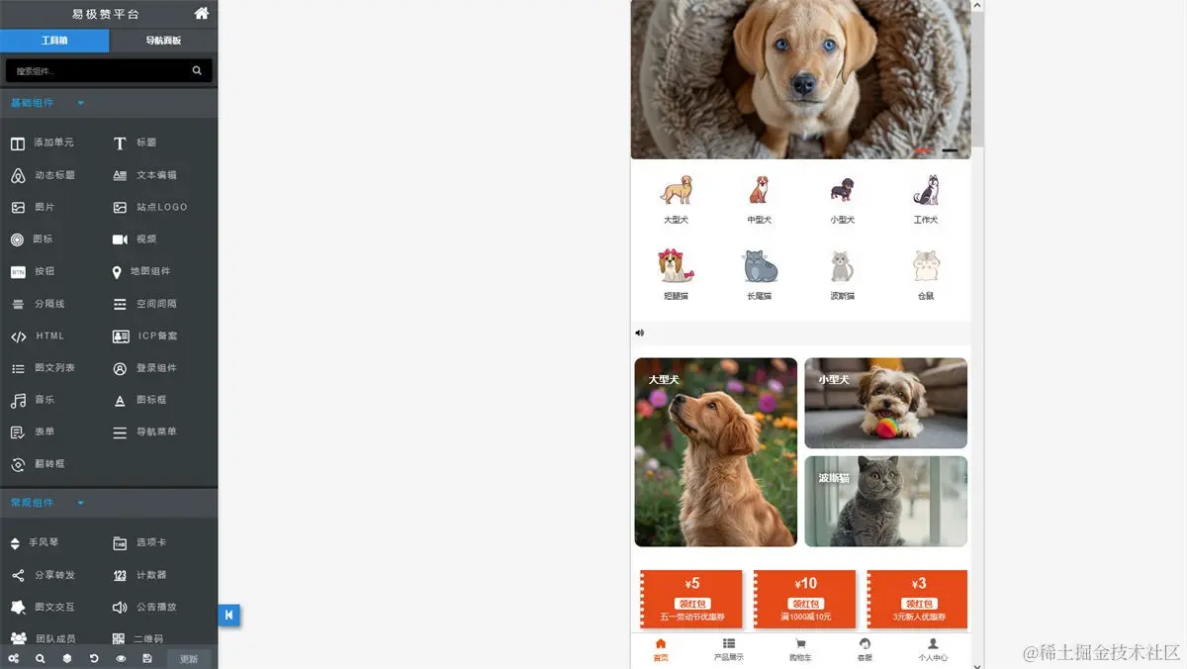The image size is (1187, 669).
Task: Switch to the 导航面板 tab
Action: [x=163, y=41]
